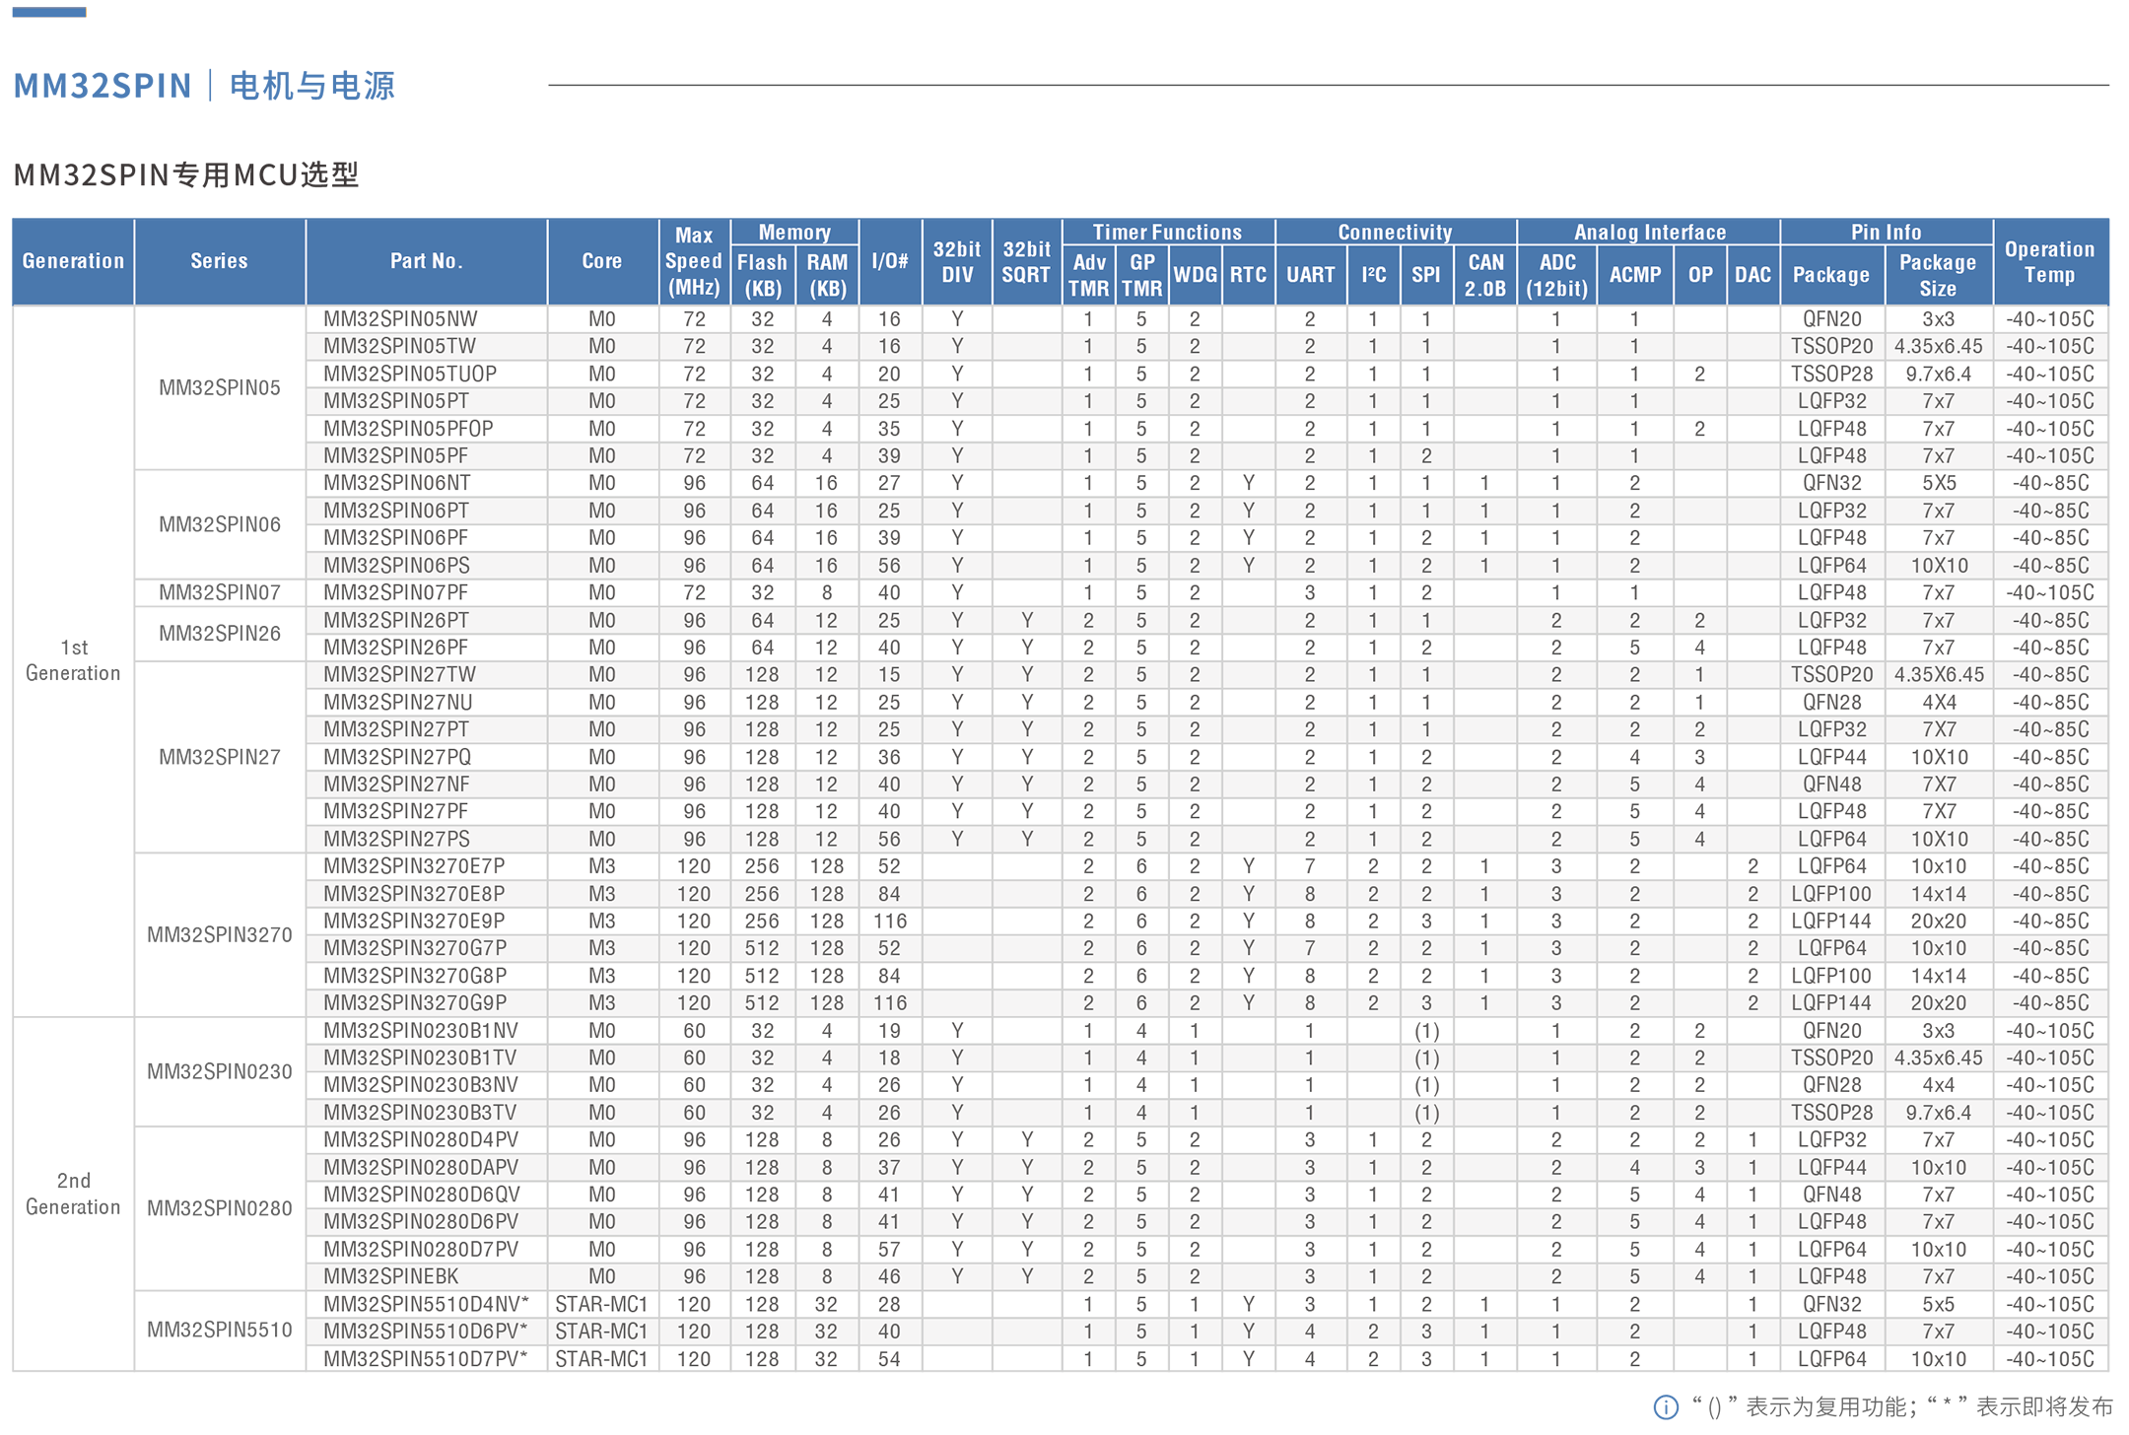Click part number MM32SPIN27TW
The height and width of the screenshot is (1435, 2129).
tap(399, 674)
